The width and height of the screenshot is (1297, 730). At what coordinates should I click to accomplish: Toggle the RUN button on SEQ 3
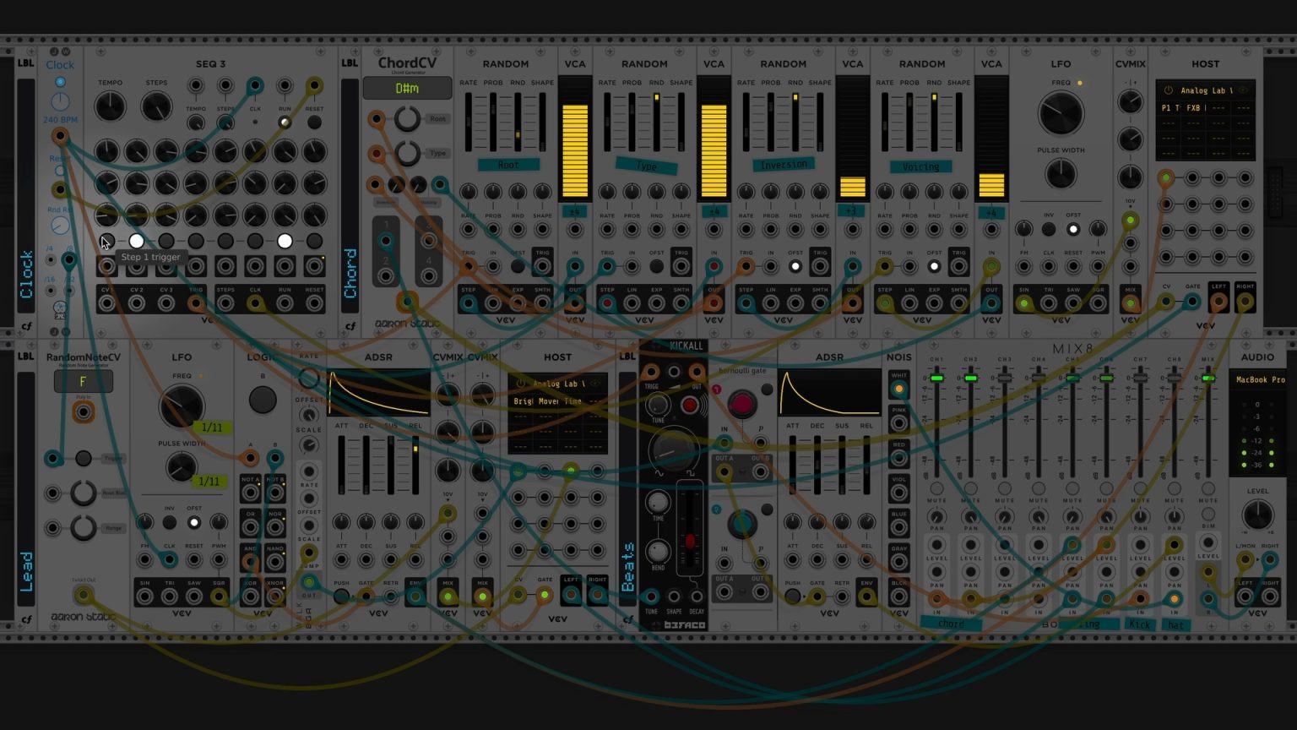click(x=285, y=123)
